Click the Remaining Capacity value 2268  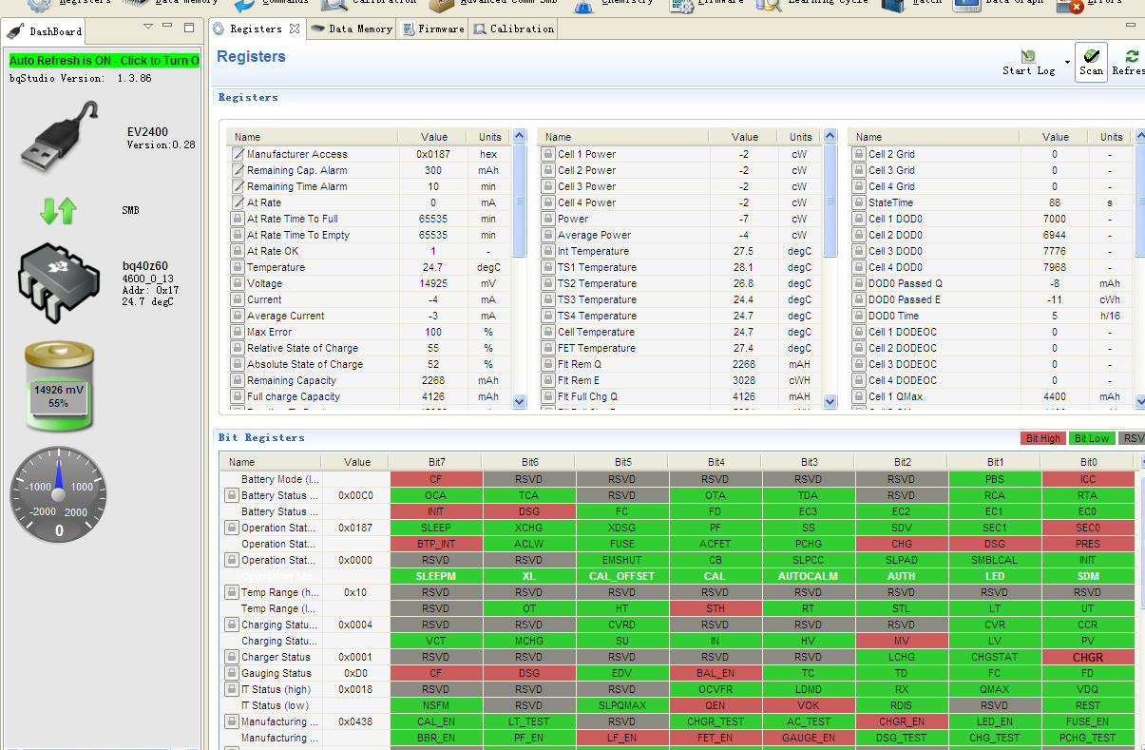pos(433,380)
